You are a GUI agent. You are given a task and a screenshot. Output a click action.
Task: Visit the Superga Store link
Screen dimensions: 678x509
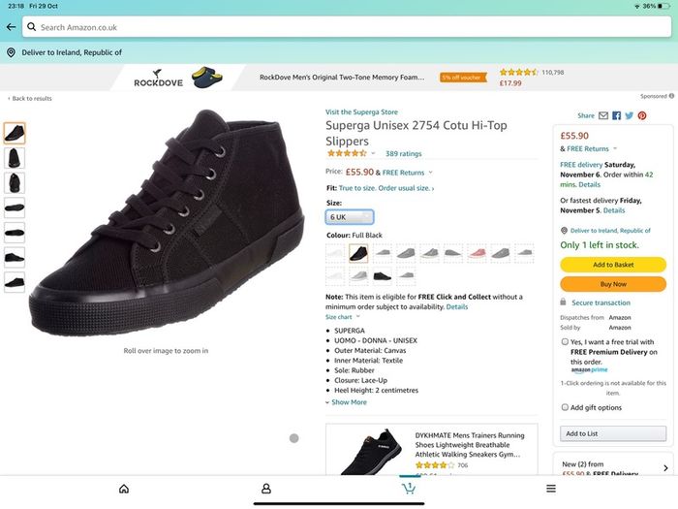(x=361, y=112)
